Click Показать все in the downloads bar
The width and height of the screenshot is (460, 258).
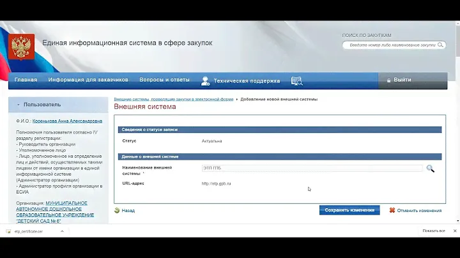(433, 231)
